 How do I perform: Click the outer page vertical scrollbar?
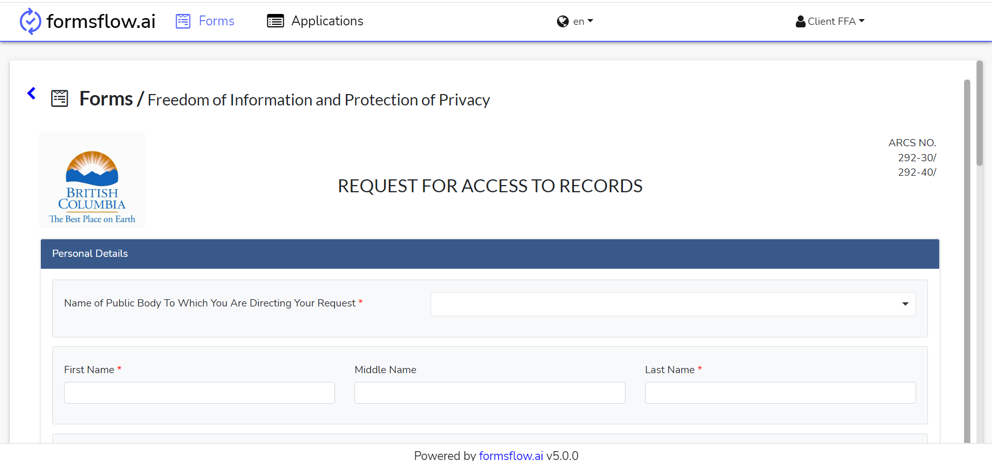point(980,114)
